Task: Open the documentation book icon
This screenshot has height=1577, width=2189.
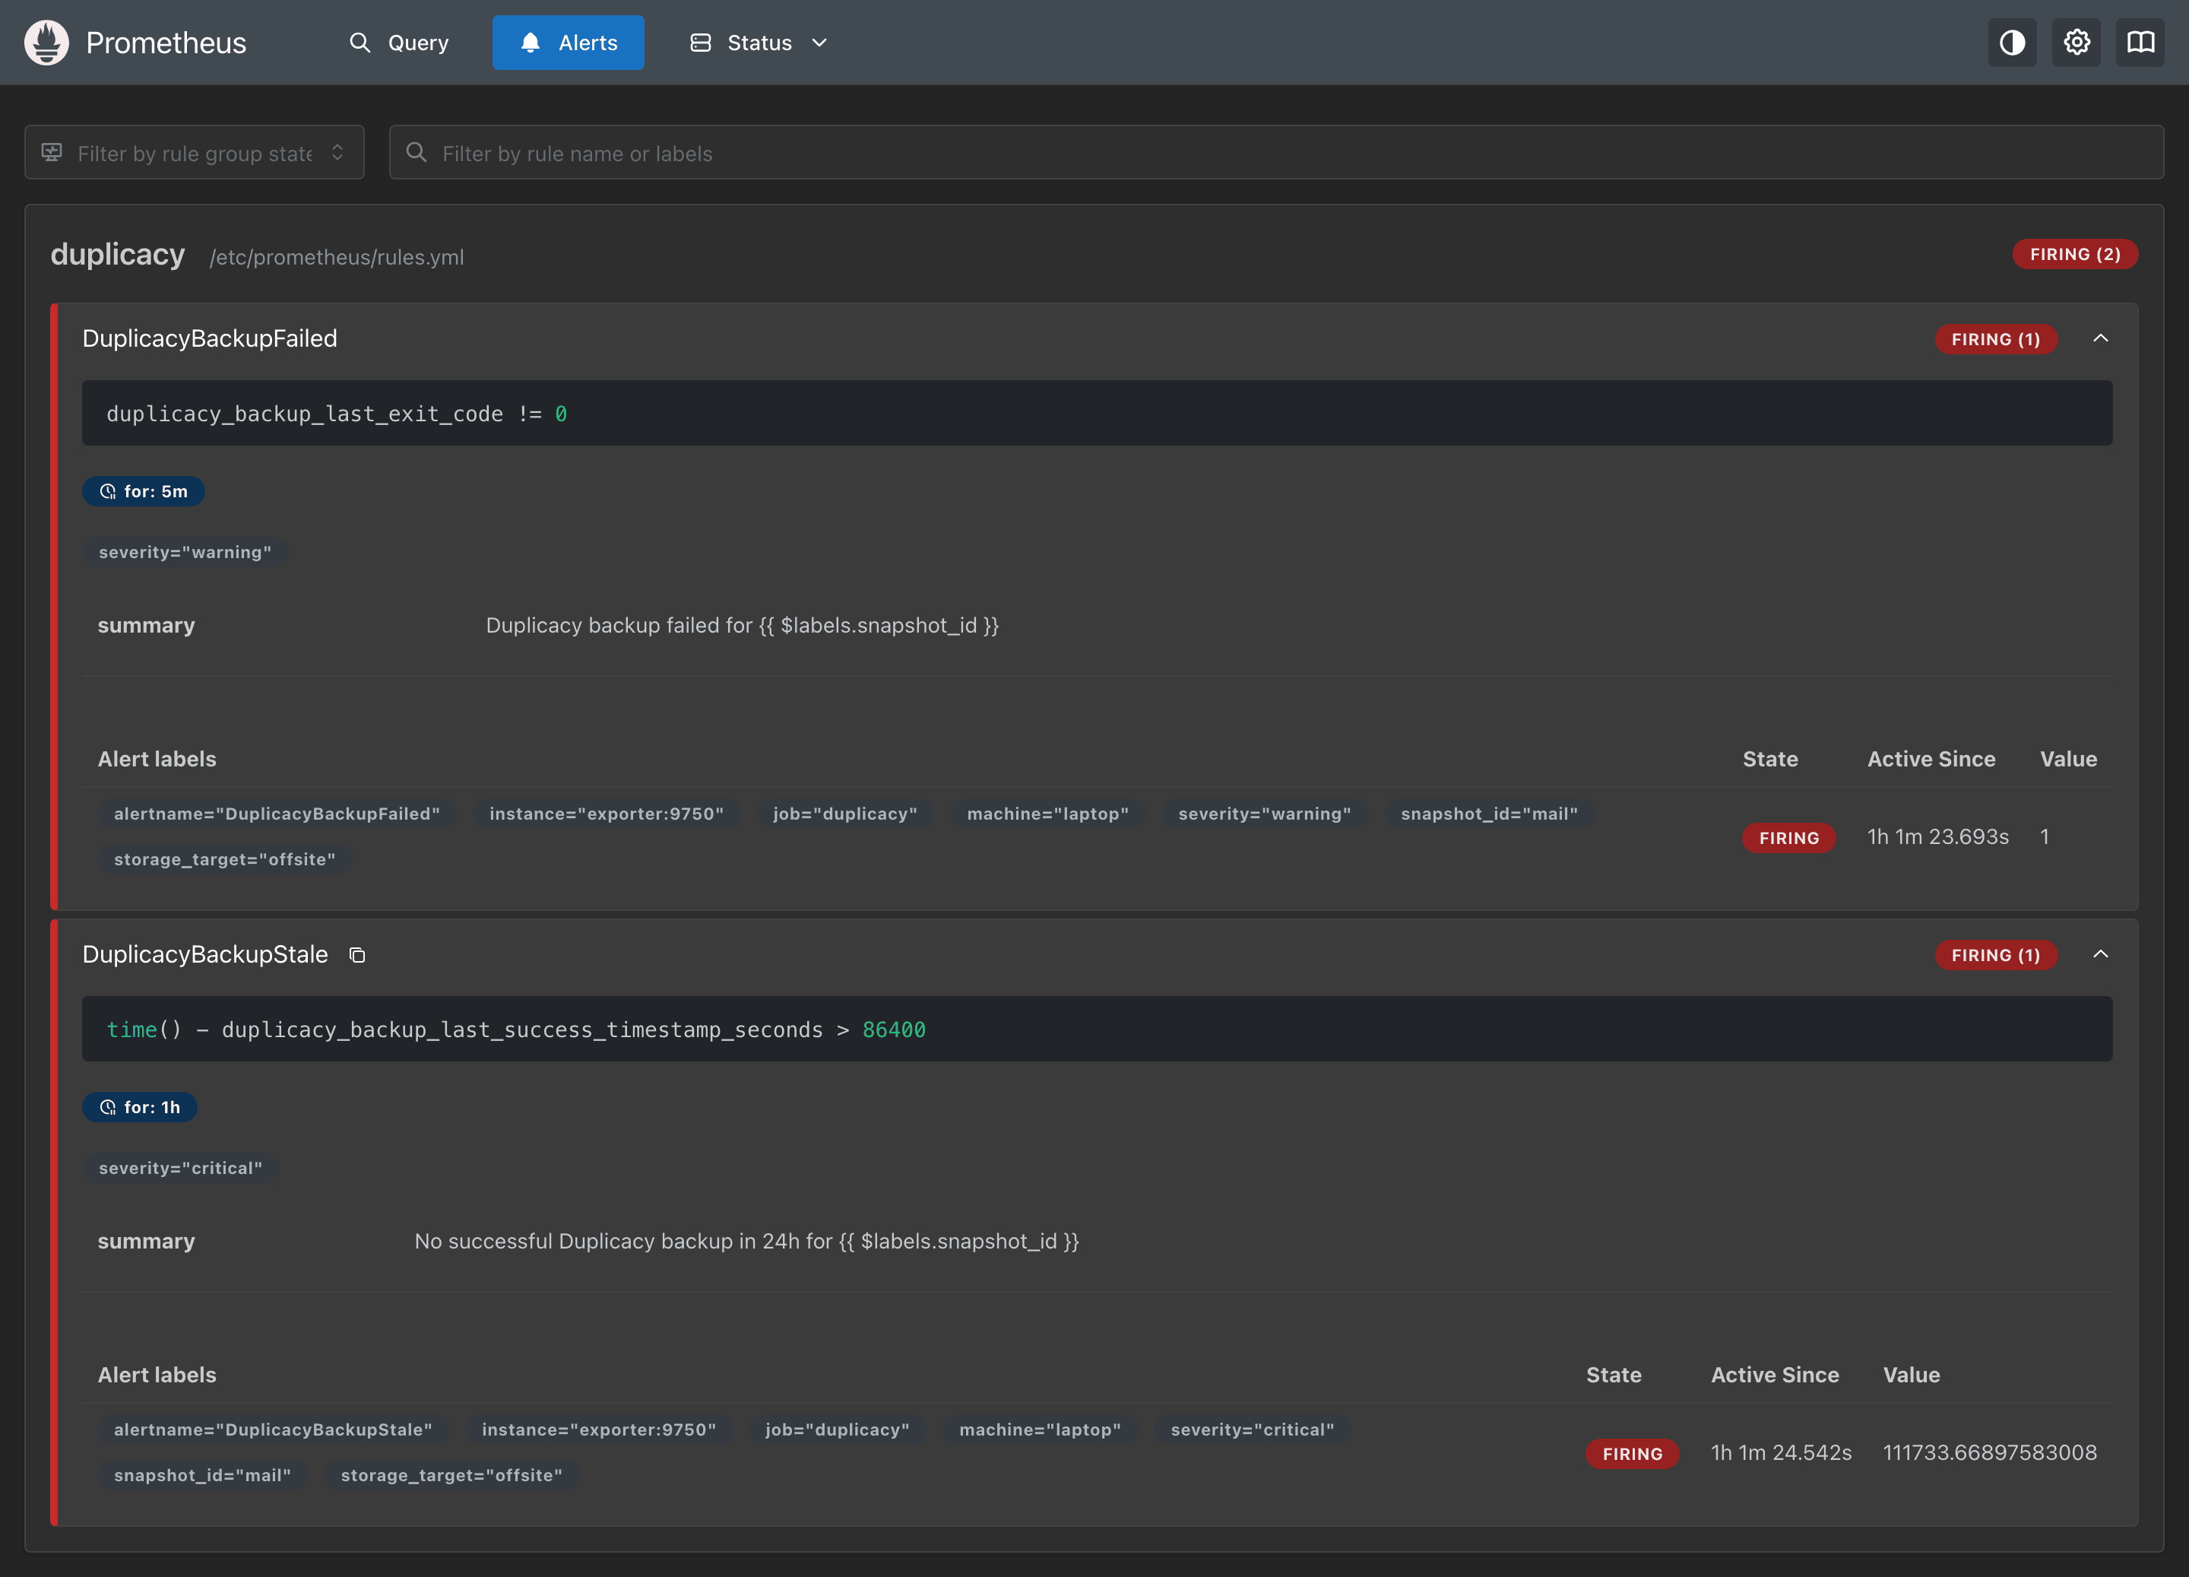Action: coord(2141,43)
